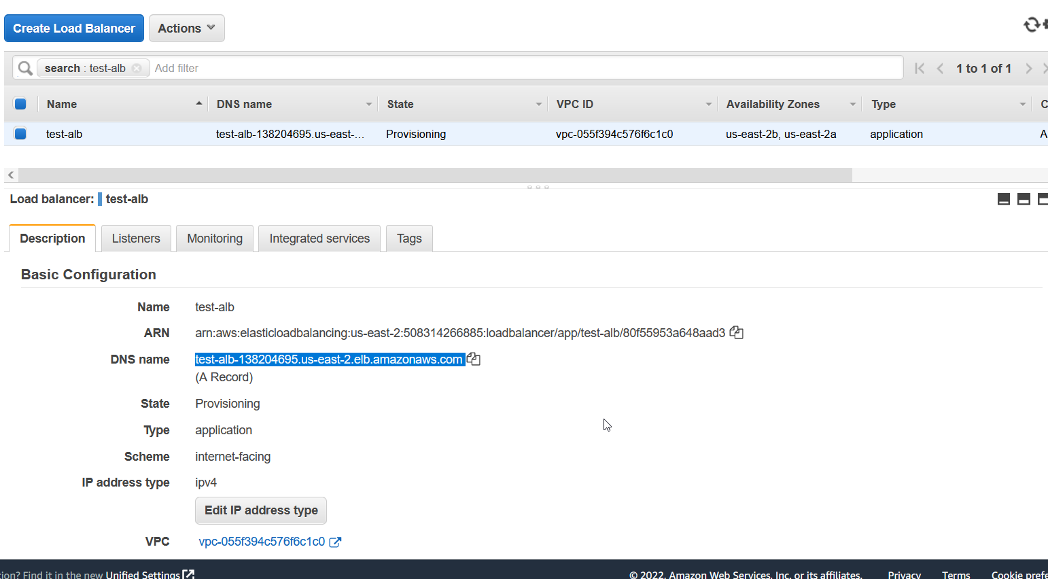Go to next page of results
1048x579 pixels.
click(x=1028, y=68)
